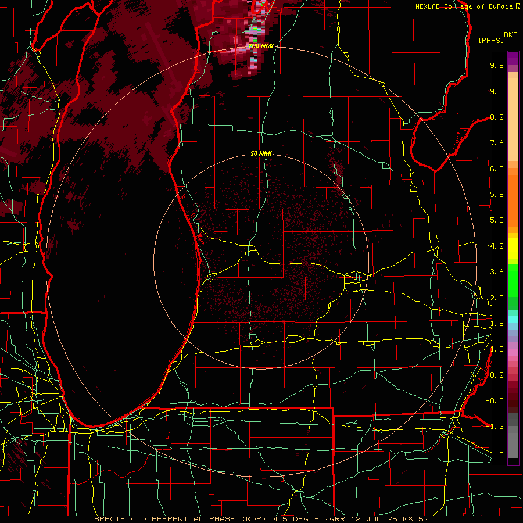This screenshot has width=523, height=523.
Task: Click the 5.8 value on the color scale
Action: (x=497, y=195)
